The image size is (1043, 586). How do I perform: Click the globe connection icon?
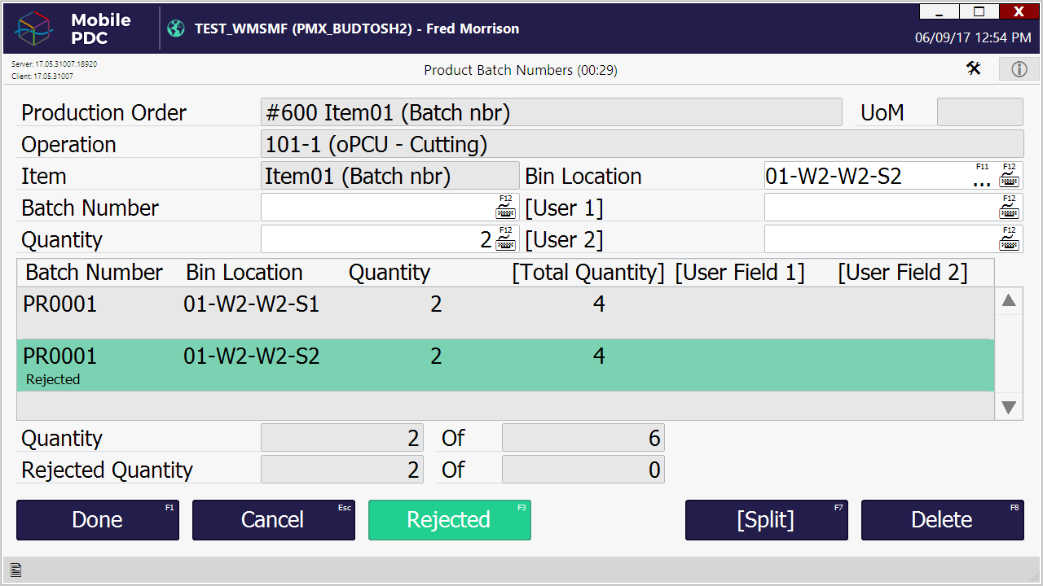tap(176, 28)
